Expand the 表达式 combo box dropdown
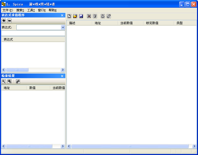 pos(63,27)
